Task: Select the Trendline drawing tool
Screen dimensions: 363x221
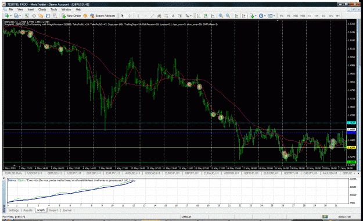Action: coord(152,16)
